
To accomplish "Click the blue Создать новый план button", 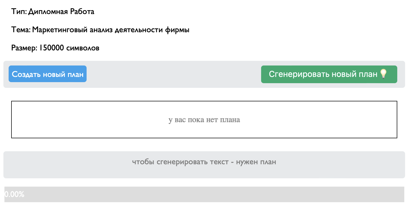I will click(x=47, y=74).
